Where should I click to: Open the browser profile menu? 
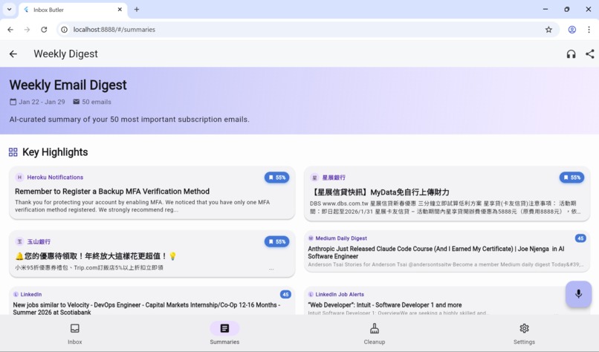572,30
